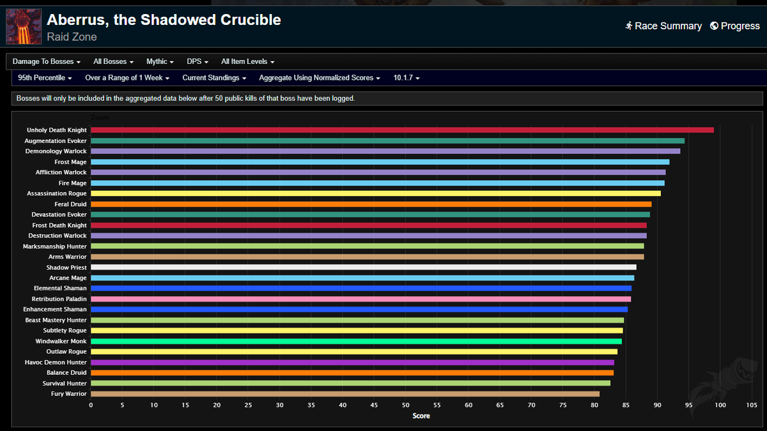The height and width of the screenshot is (431, 767).
Task: Open the Mythic difficulty dropdown
Action: point(160,62)
